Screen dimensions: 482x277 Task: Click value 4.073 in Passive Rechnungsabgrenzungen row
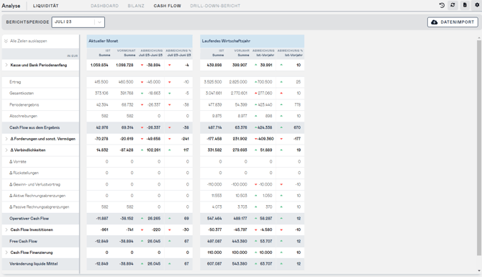(x=217, y=207)
